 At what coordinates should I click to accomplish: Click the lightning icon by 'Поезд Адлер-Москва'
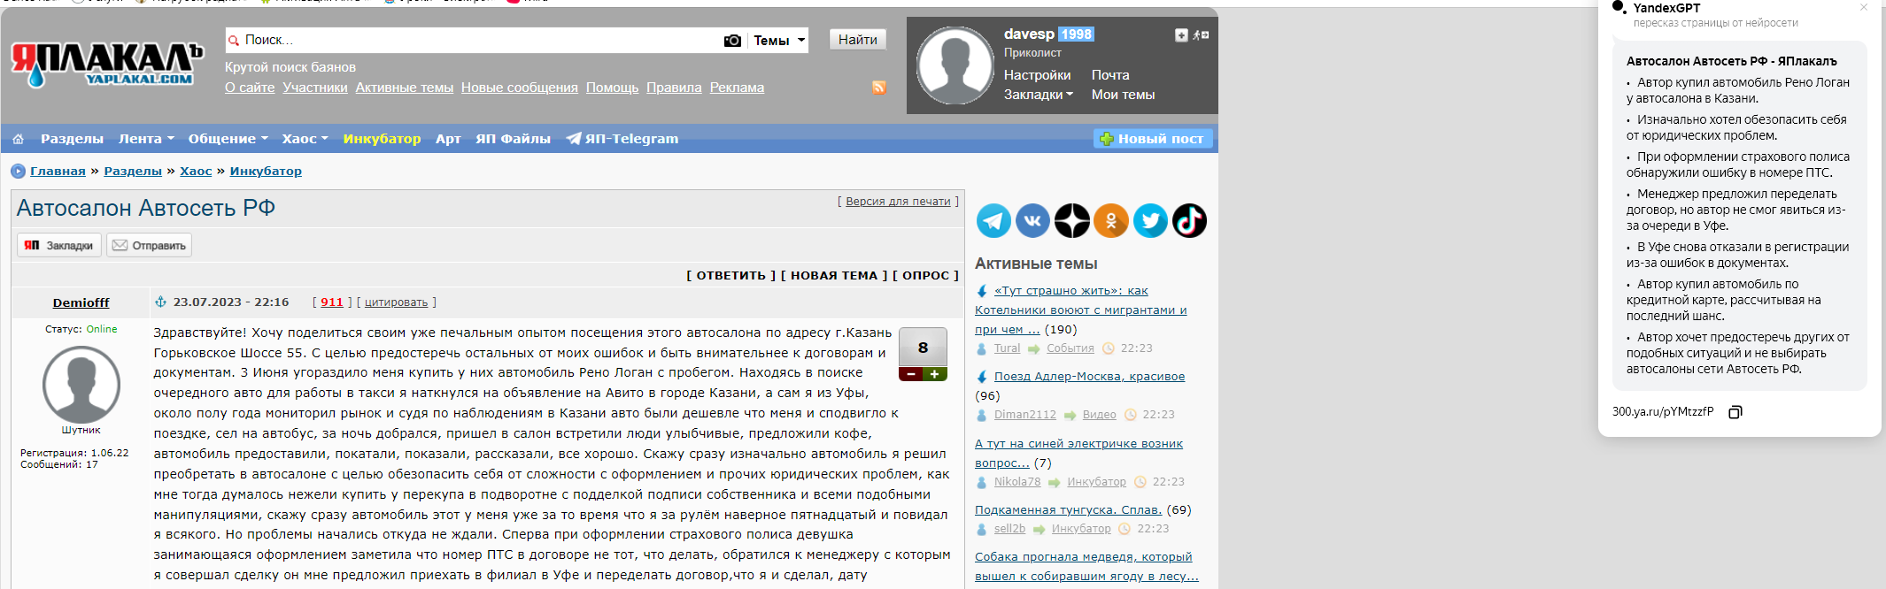982,377
